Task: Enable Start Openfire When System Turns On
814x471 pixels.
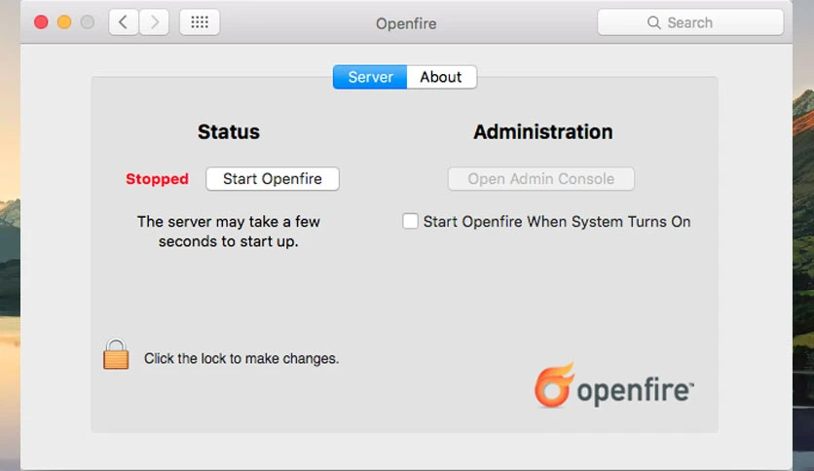Action: (x=410, y=222)
